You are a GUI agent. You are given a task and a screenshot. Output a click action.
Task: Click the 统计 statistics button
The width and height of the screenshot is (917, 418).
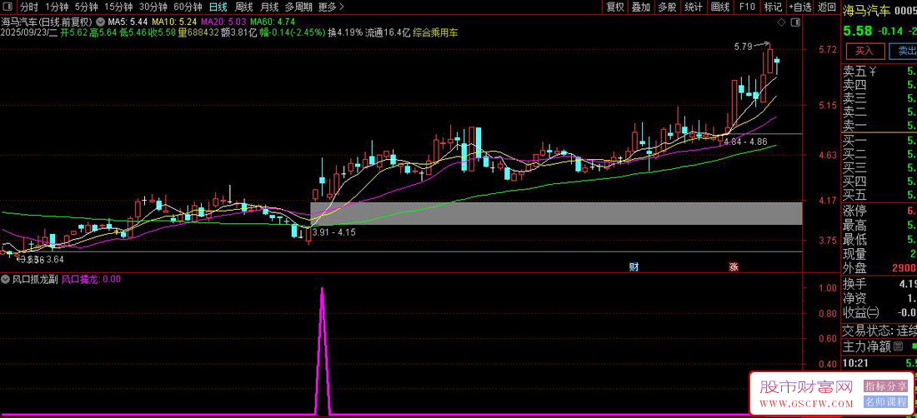694,7
